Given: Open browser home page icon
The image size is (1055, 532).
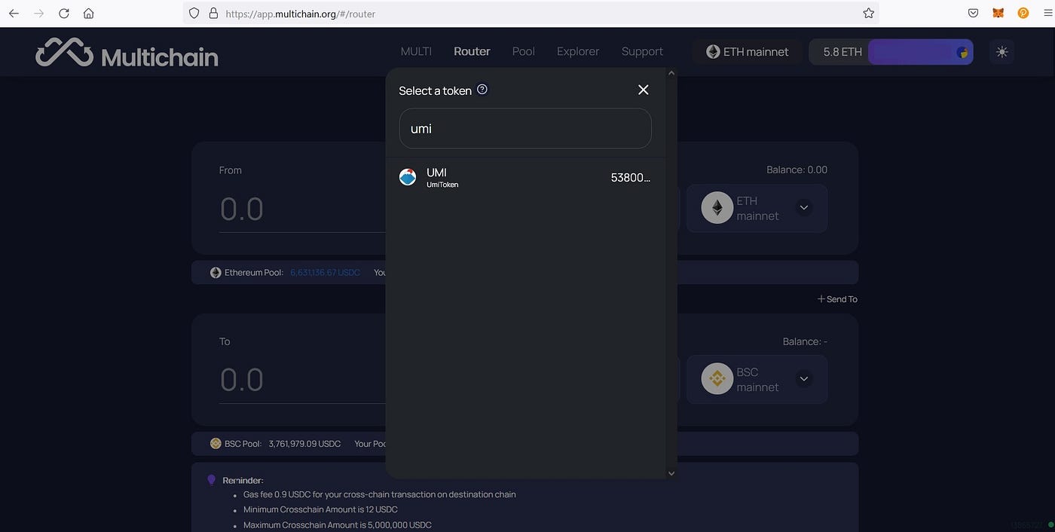Looking at the screenshot, I should [x=89, y=14].
